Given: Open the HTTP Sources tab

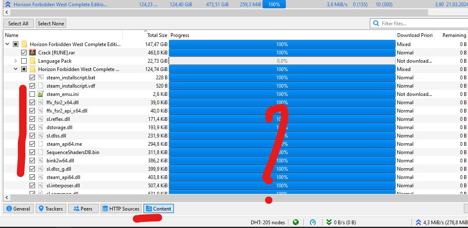Looking at the screenshot, I should (120, 208).
